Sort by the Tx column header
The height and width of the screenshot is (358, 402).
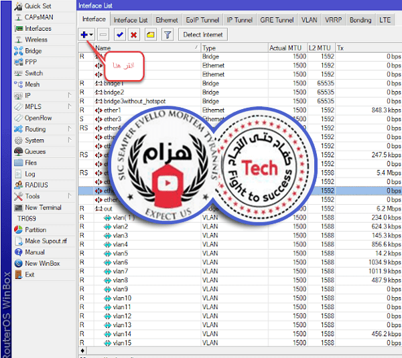coord(368,48)
